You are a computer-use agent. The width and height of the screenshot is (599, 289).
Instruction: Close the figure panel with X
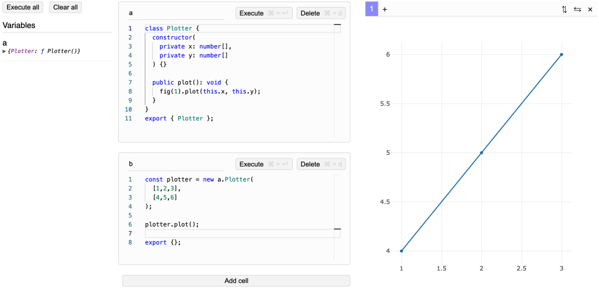tap(590, 9)
